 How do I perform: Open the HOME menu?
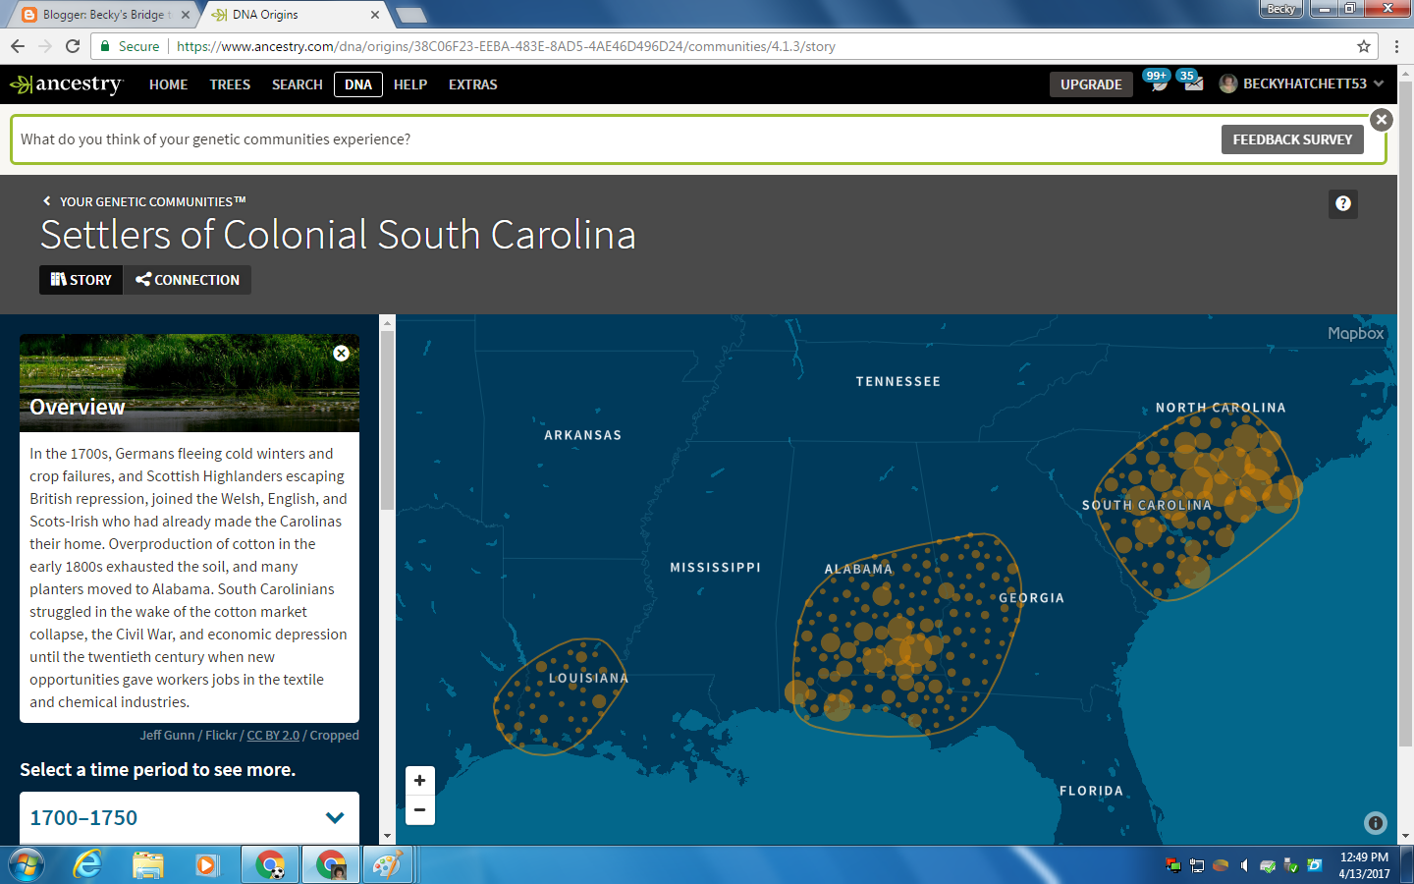pyautogui.click(x=168, y=84)
